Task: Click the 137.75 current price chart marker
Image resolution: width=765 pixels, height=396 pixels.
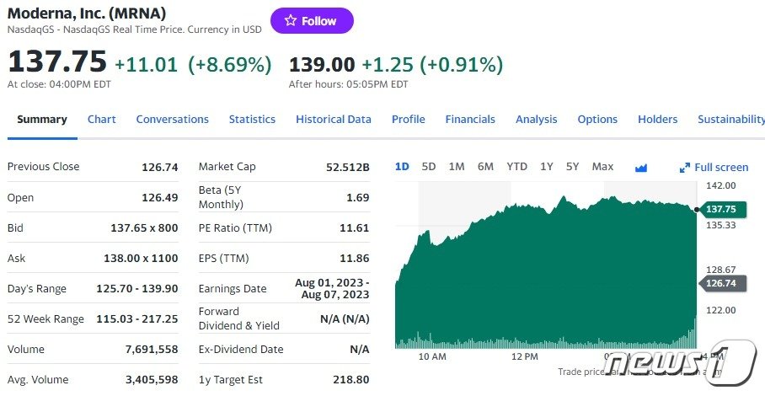Action: [x=719, y=209]
